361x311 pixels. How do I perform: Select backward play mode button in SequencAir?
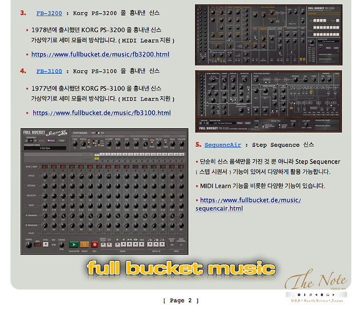[x=123, y=245]
